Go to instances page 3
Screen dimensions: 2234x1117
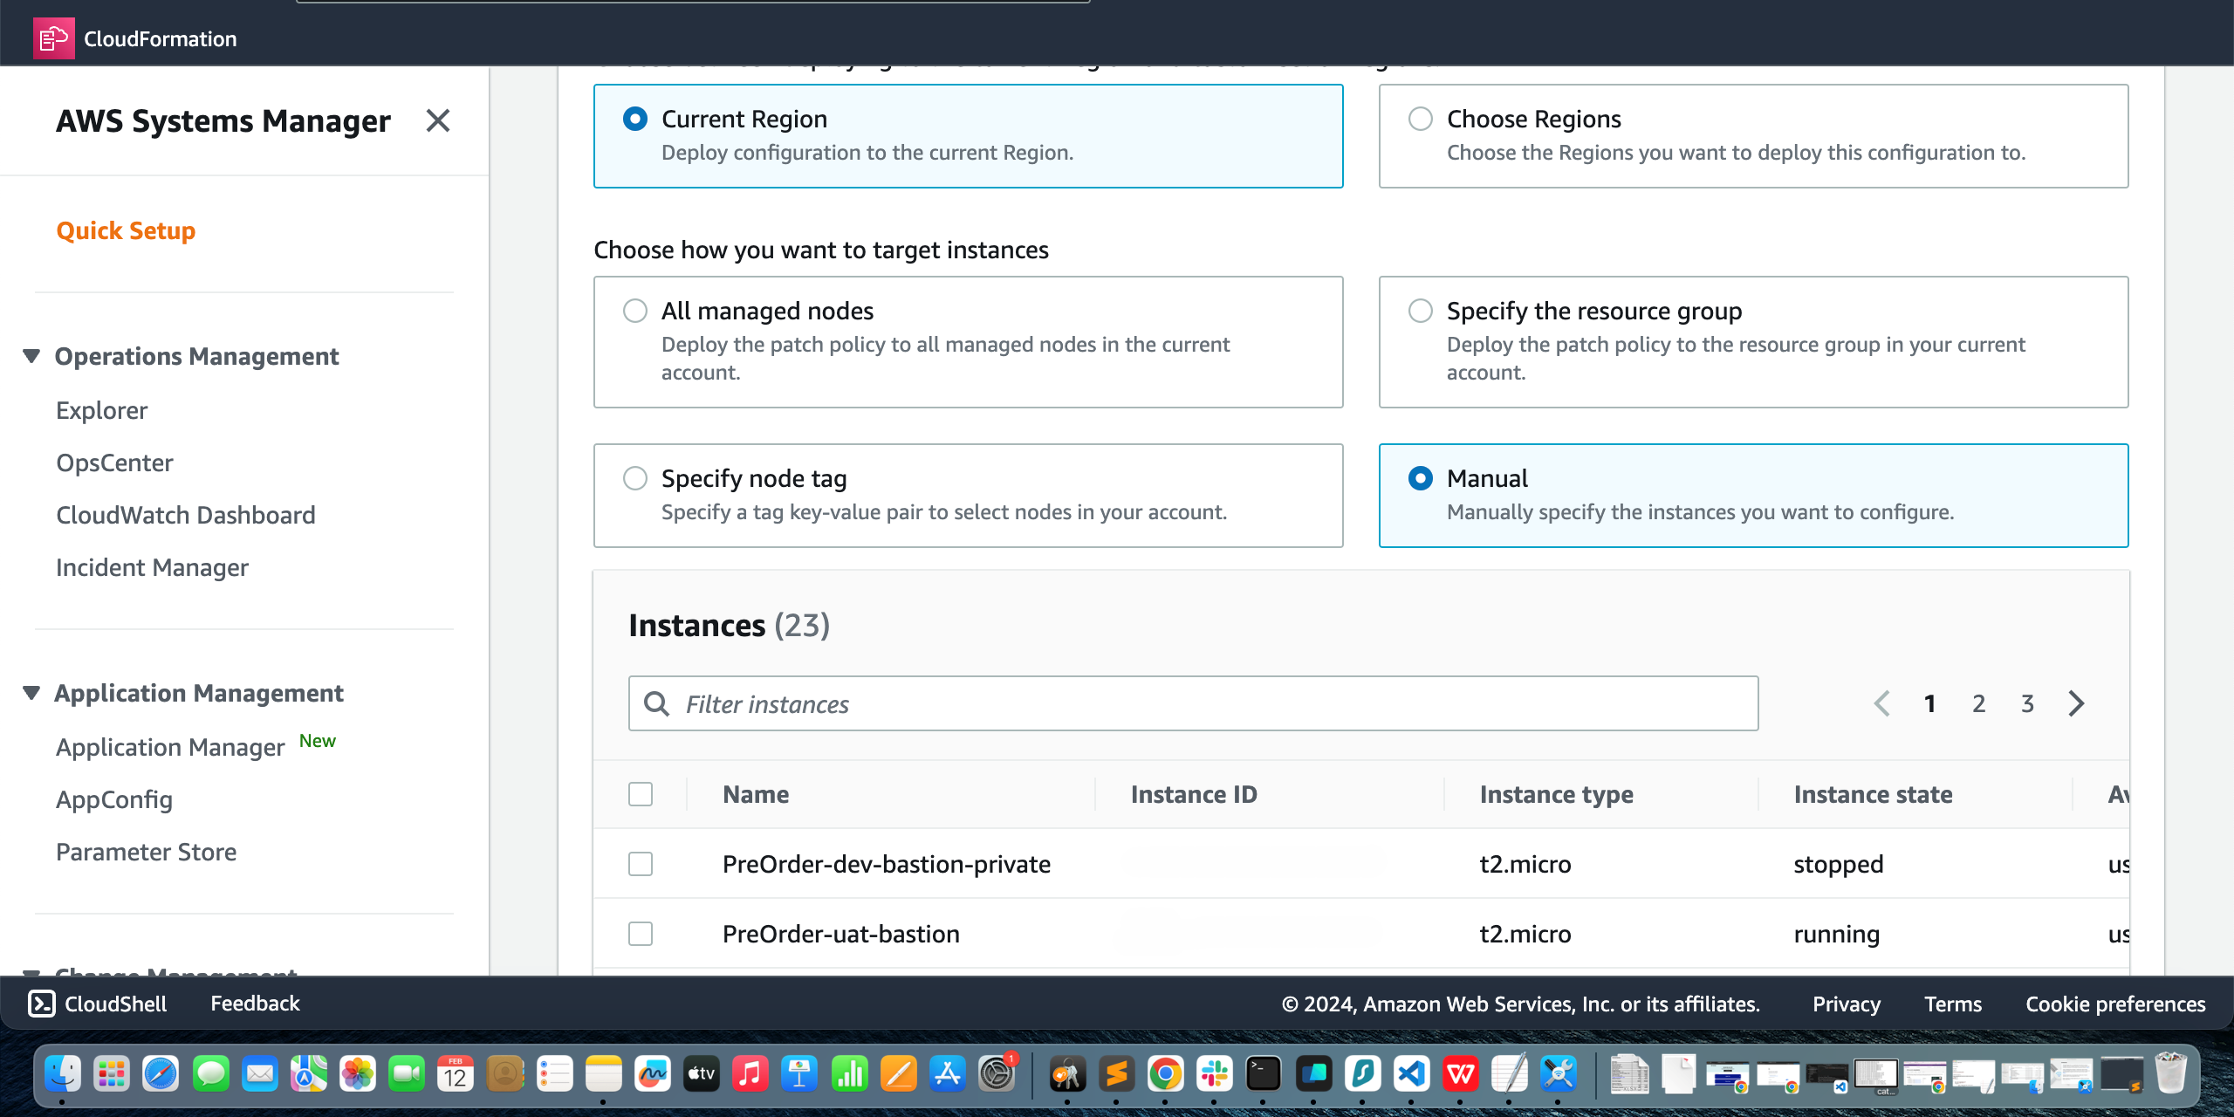coord(2028,703)
